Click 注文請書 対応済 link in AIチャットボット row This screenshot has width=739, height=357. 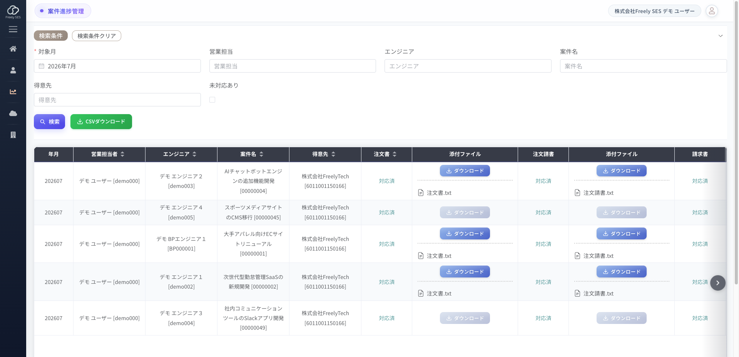click(543, 181)
